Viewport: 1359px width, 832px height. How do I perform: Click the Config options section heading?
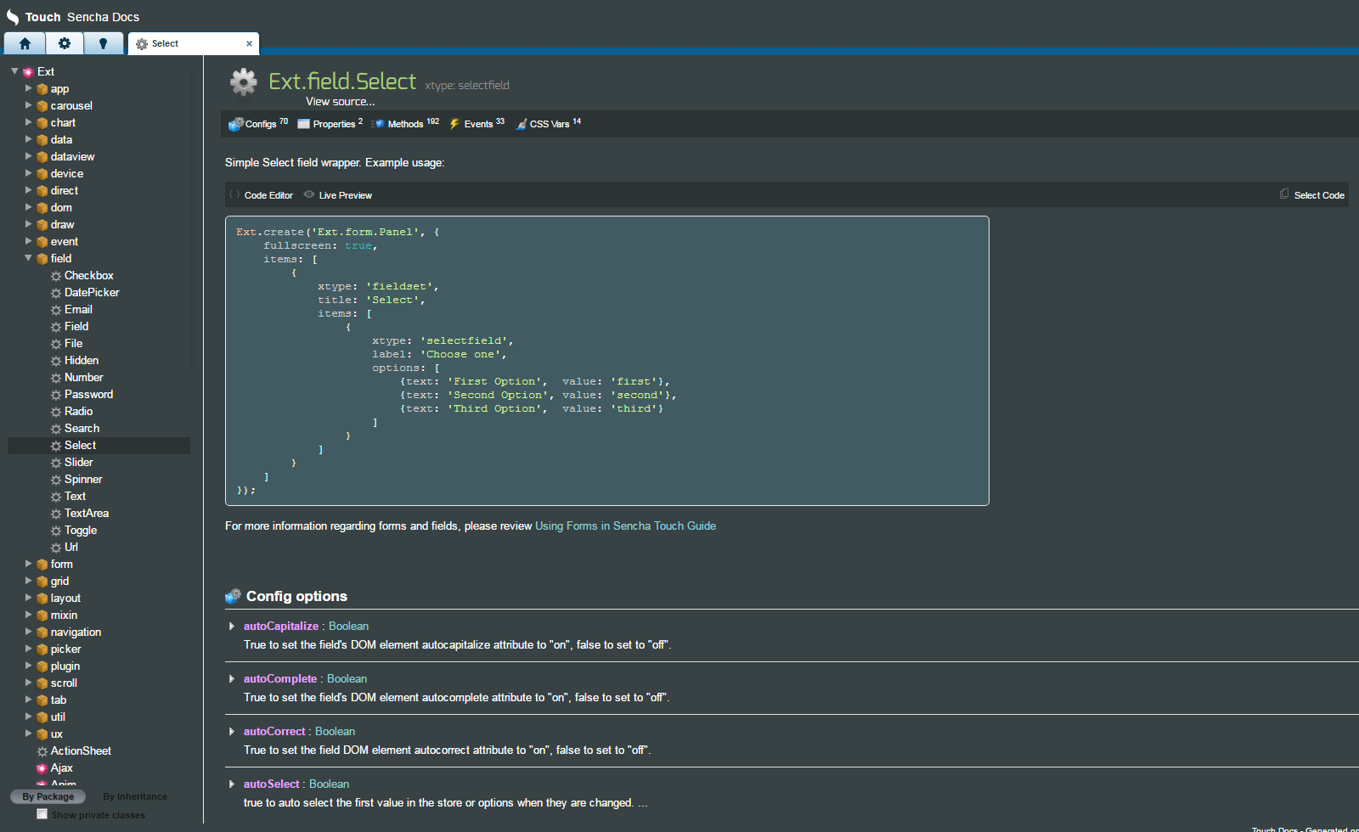[296, 597]
